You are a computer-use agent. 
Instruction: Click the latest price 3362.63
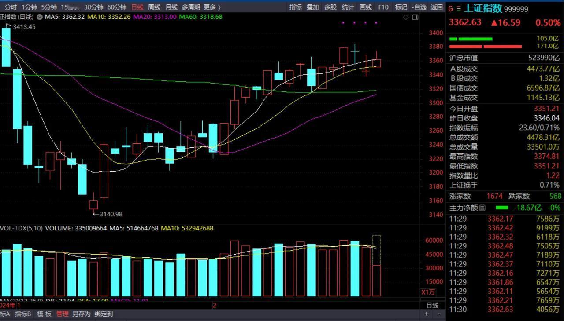[465, 22]
